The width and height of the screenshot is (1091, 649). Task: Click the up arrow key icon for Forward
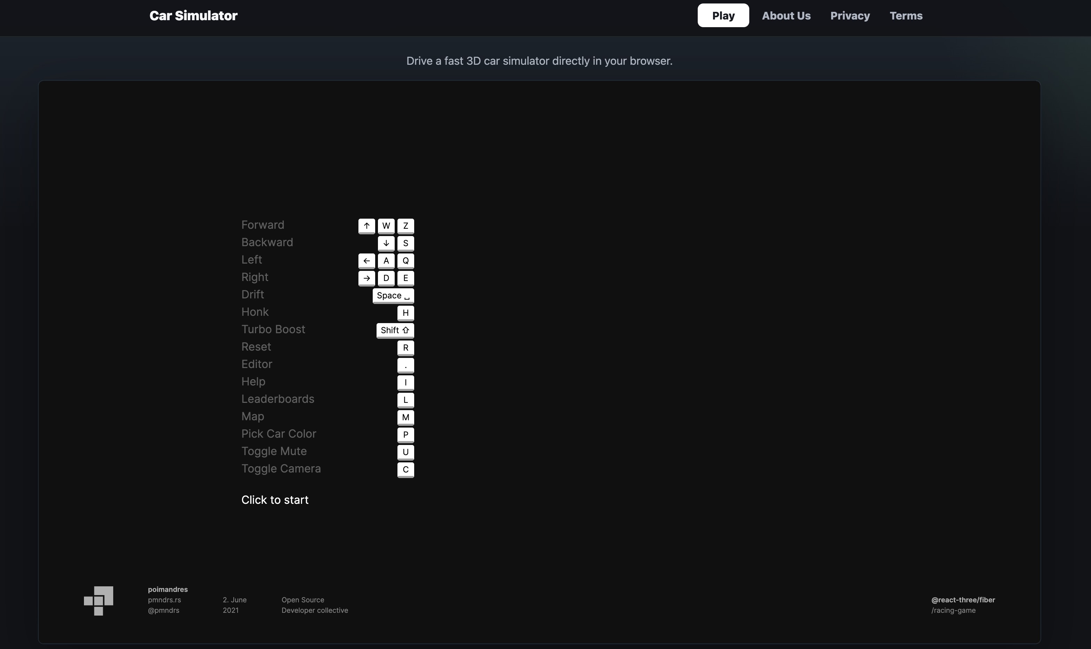(x=366, y=226)
